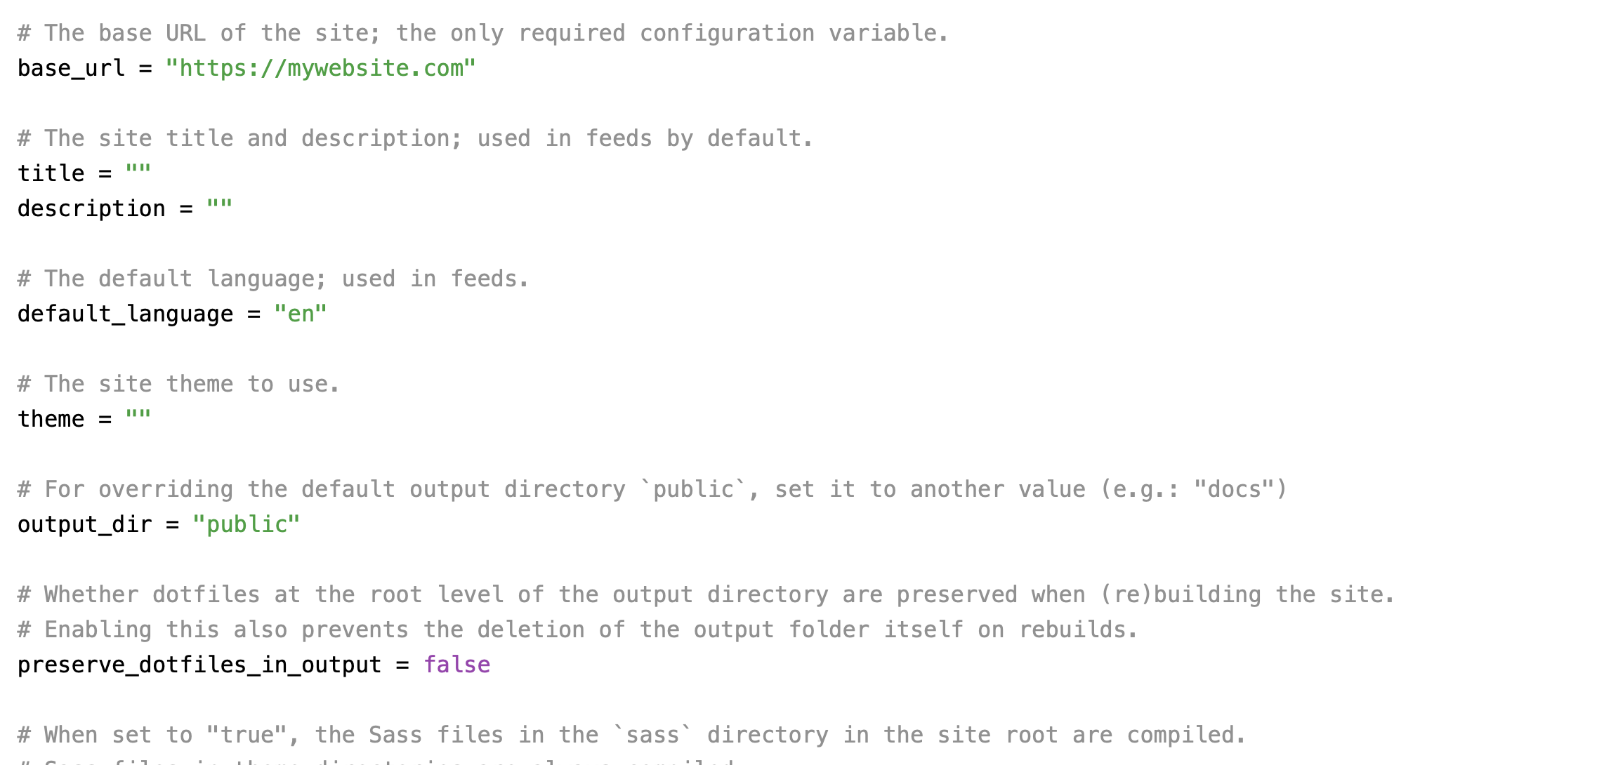
Task: Click the "en" default language value
Action: pos(301,313)
